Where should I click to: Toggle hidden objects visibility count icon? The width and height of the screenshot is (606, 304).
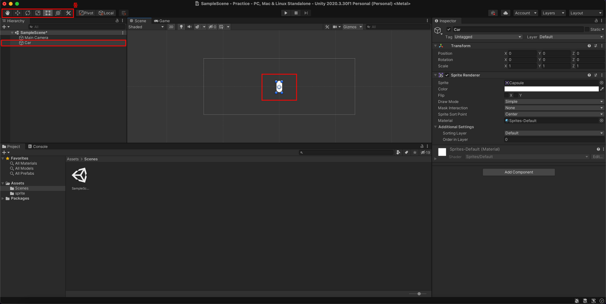(212, 27)
